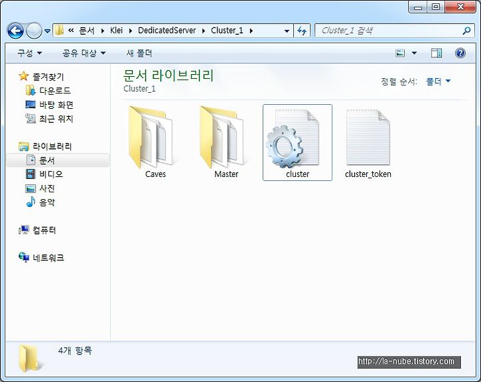Toggle the preview pane
This screenshot has height=382, width=481.
coord(436,53)
